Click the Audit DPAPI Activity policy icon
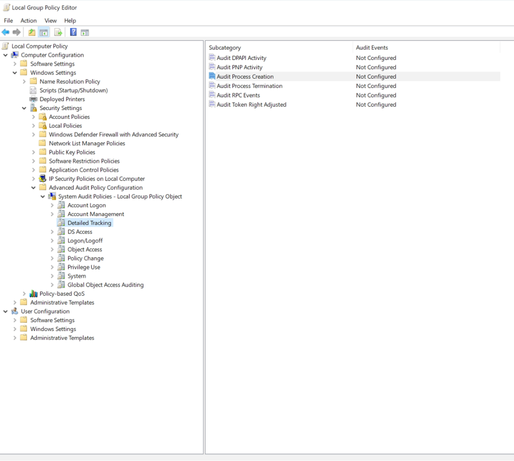Image resolution: width=514 pixels, height=461 pixels. pyautogui.click(x=212, y=57)
